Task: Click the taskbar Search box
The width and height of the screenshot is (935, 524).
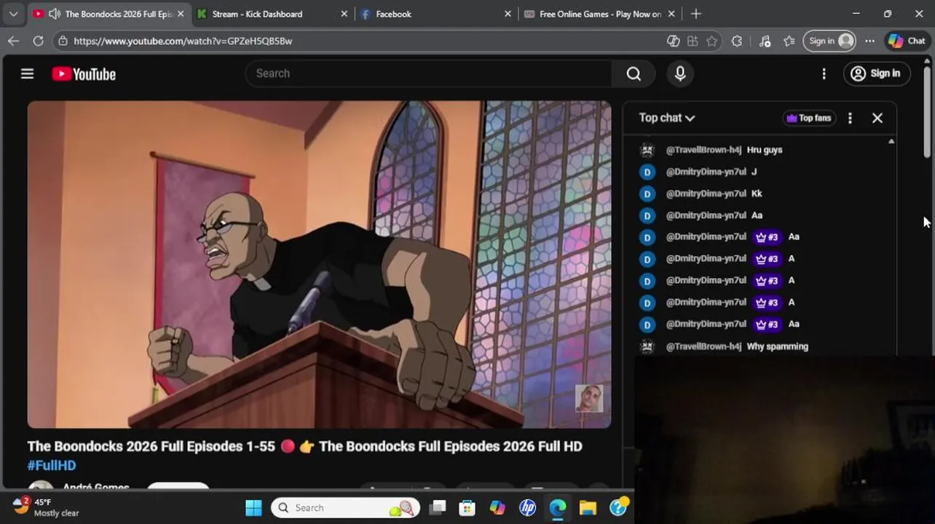Action: (345, 508)
